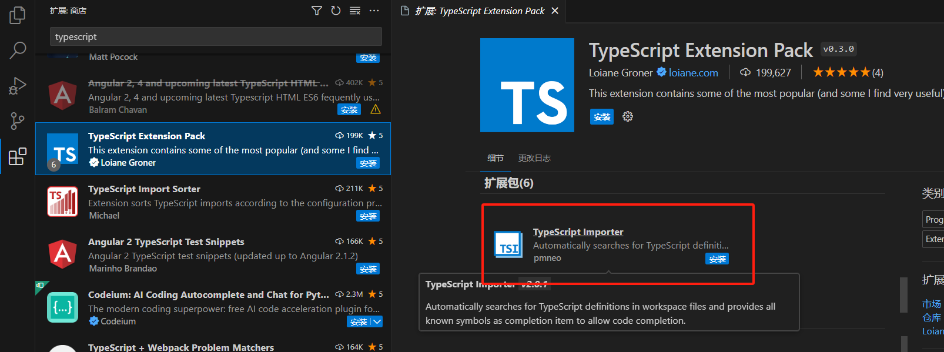Image resolution: width=944 pixels, height=352 pixels.
Task: Install TypeScript Importer from pack
Action: (717, 259)
